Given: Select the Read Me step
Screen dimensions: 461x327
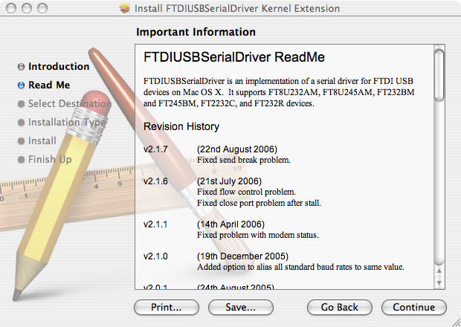Looking at the screenshot, I should click(49, 85).
